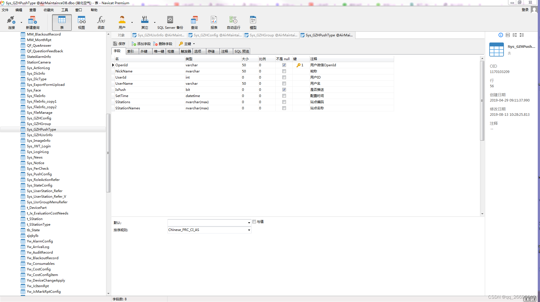Click Add Field (添加字段) button
This screenshot has height=302, width=540.
(x=141, y=44)
